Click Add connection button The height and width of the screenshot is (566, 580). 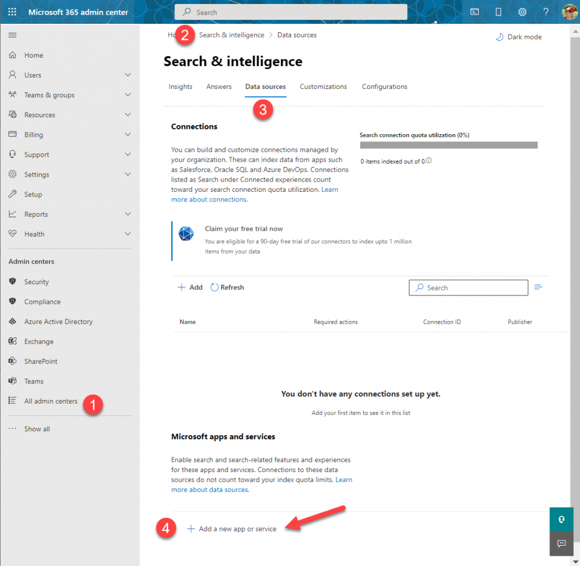point(190,288)
